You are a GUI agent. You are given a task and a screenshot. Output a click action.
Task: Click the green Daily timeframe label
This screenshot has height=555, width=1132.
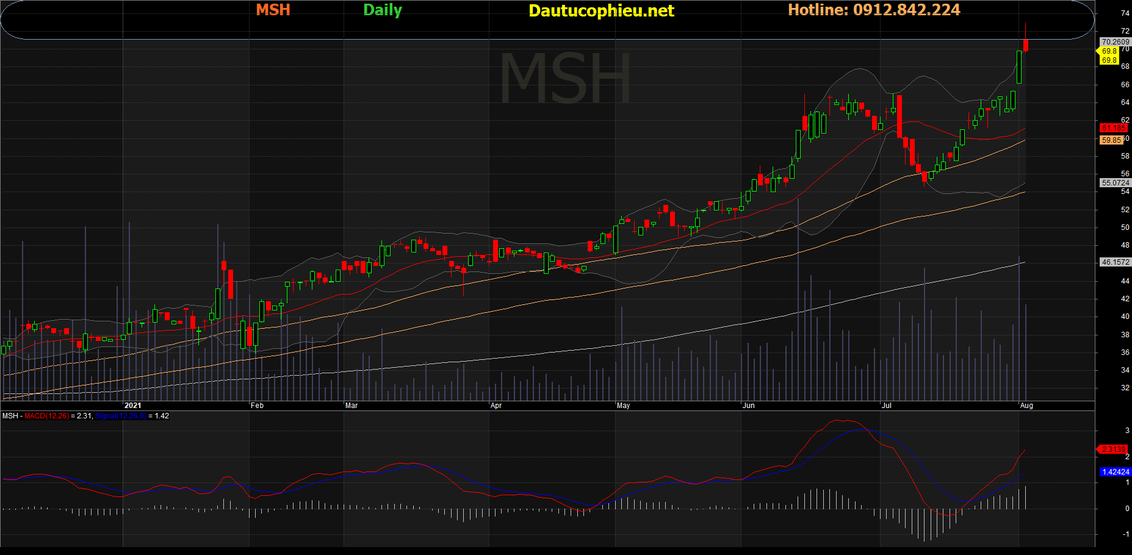pyautogui.click(x=383, y=10)
